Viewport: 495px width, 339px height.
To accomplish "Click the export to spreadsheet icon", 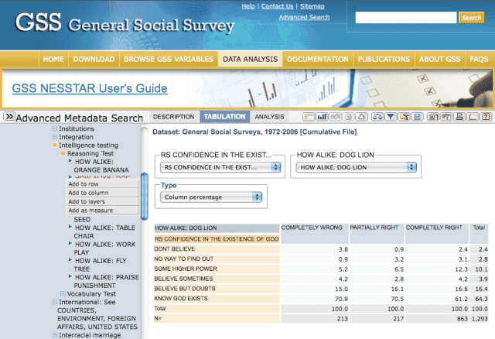I will pyautogui.click(x=432, y=117).
